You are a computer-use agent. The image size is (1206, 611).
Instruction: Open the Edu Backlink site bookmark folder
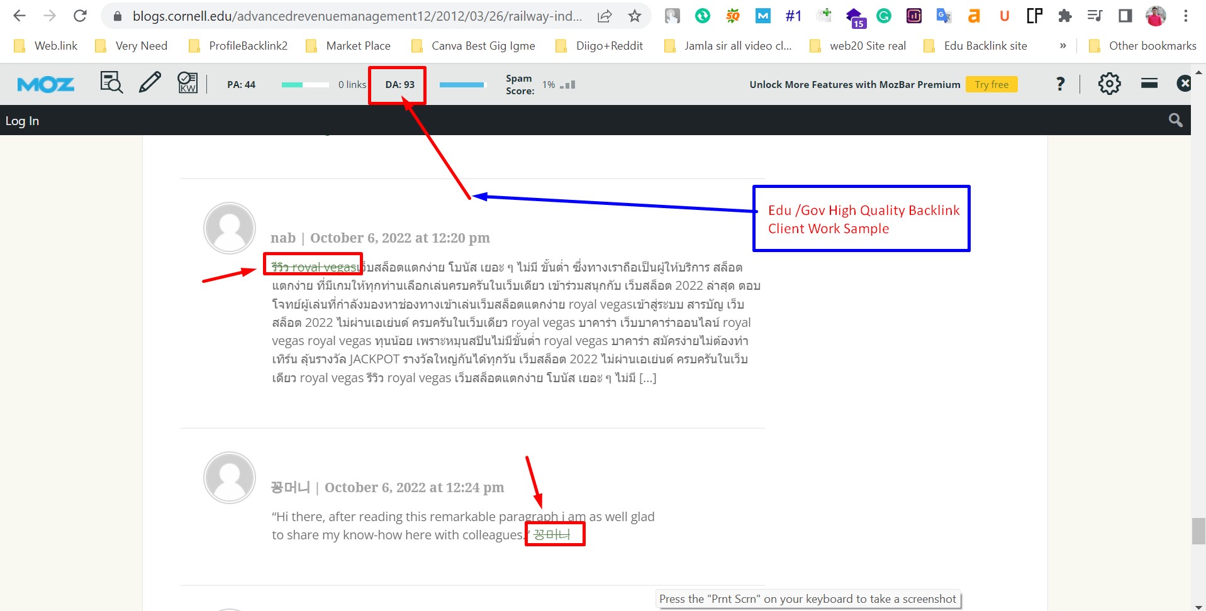pyautogui.click(x=976, y=46)
